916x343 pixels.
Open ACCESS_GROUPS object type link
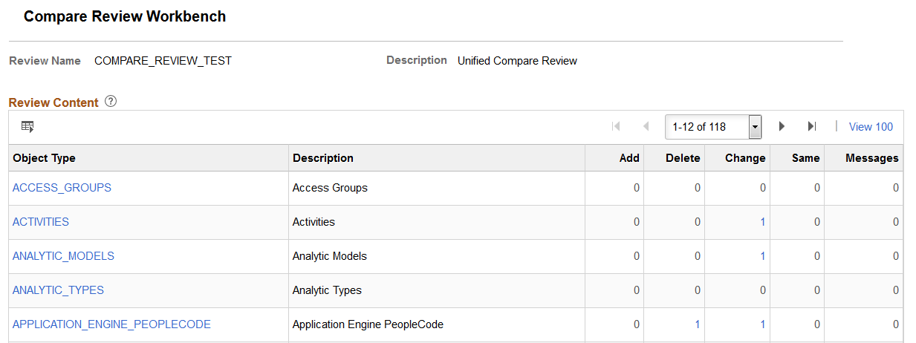click(62, 188)
